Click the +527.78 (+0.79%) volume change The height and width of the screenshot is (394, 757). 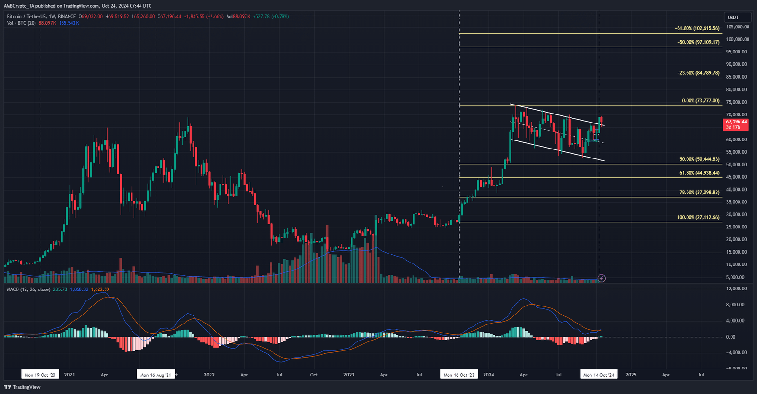[x=271, y=17]
